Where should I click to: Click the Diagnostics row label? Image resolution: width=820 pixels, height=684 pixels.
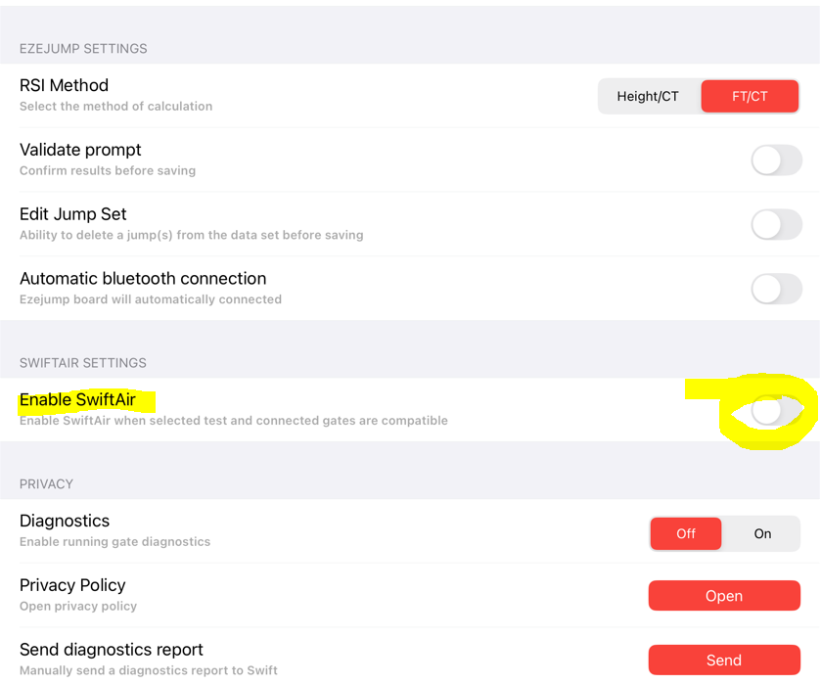65,522
